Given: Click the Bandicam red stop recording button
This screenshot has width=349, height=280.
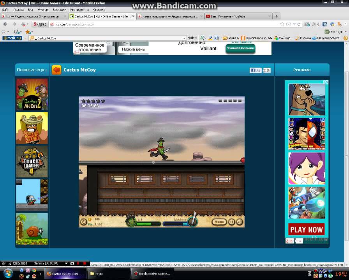Looking at the screenshot, I should 85,263.
